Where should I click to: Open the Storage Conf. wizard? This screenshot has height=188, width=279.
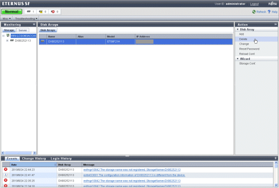click(247, 64)
